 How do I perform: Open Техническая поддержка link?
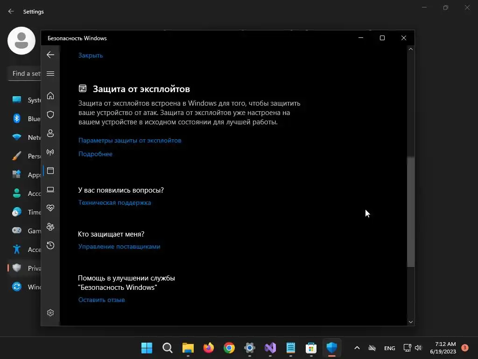tap(115, 203)
